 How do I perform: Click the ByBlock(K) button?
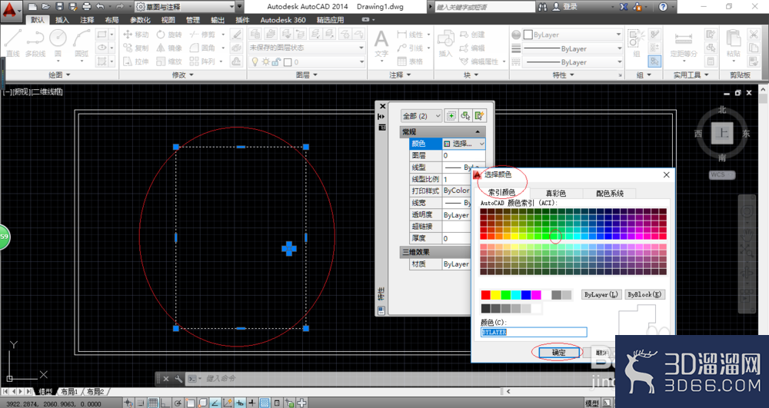[644, 294]
